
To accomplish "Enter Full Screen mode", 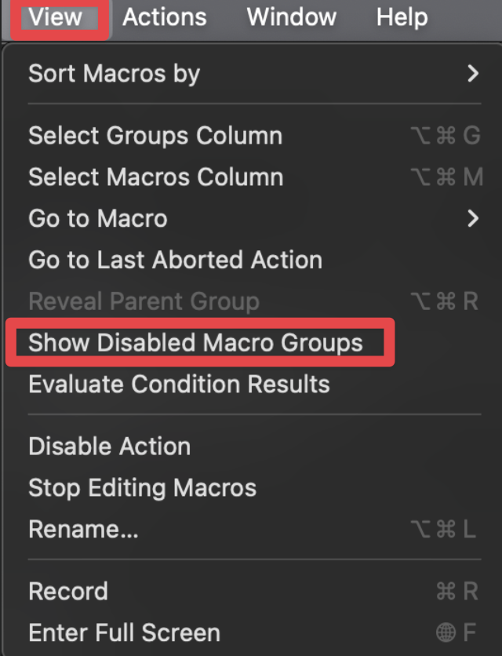I will pos(124,632).
